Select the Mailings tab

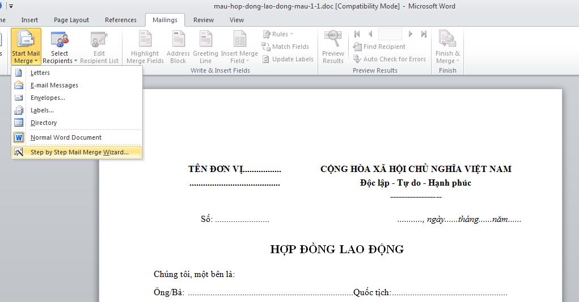coord(164,20)
